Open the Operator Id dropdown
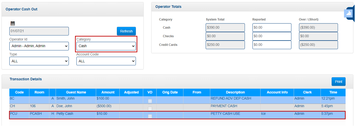The image size is (356, 128). tap(39, 46)
